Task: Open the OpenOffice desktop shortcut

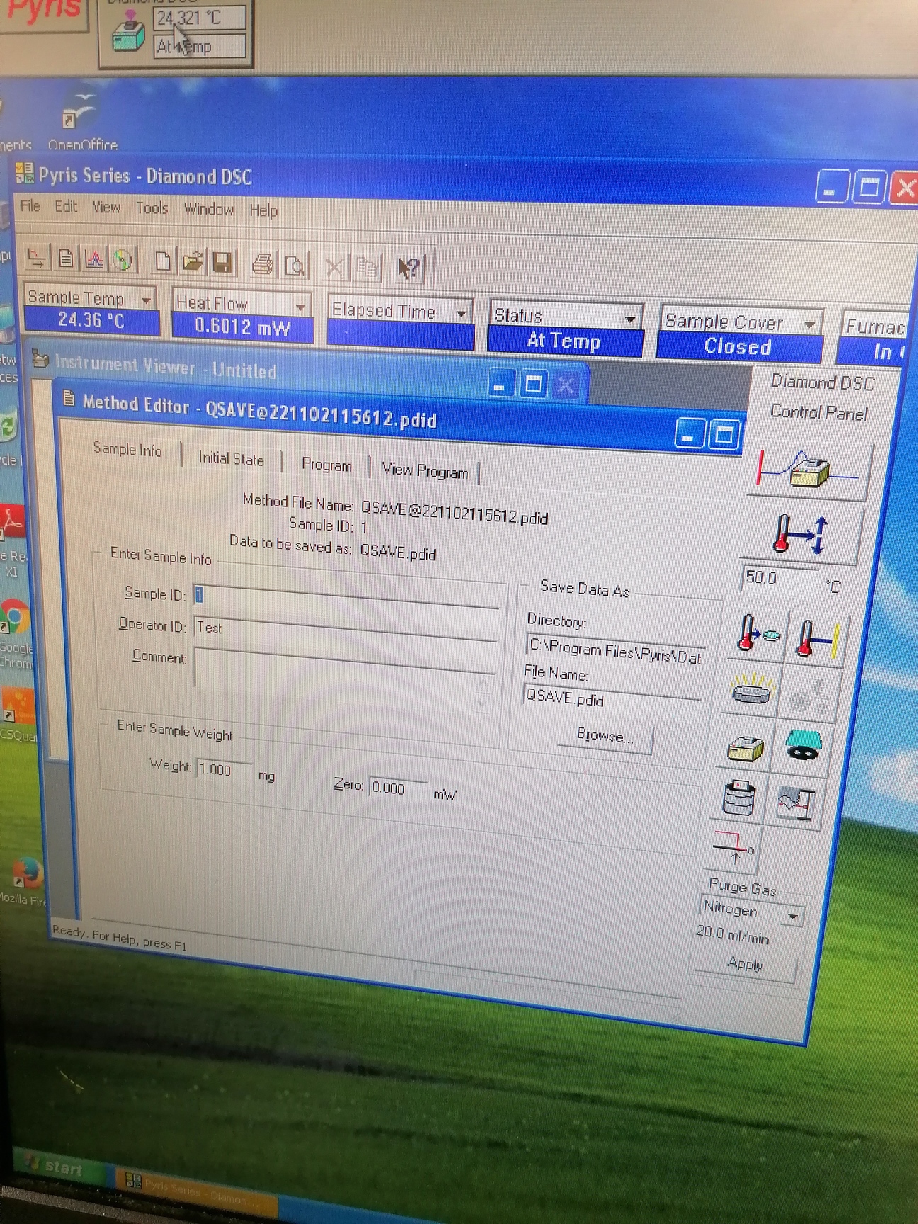Action: (x=81, y=120)
